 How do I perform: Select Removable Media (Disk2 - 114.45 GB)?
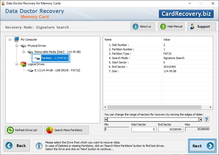tap(57, 52)
